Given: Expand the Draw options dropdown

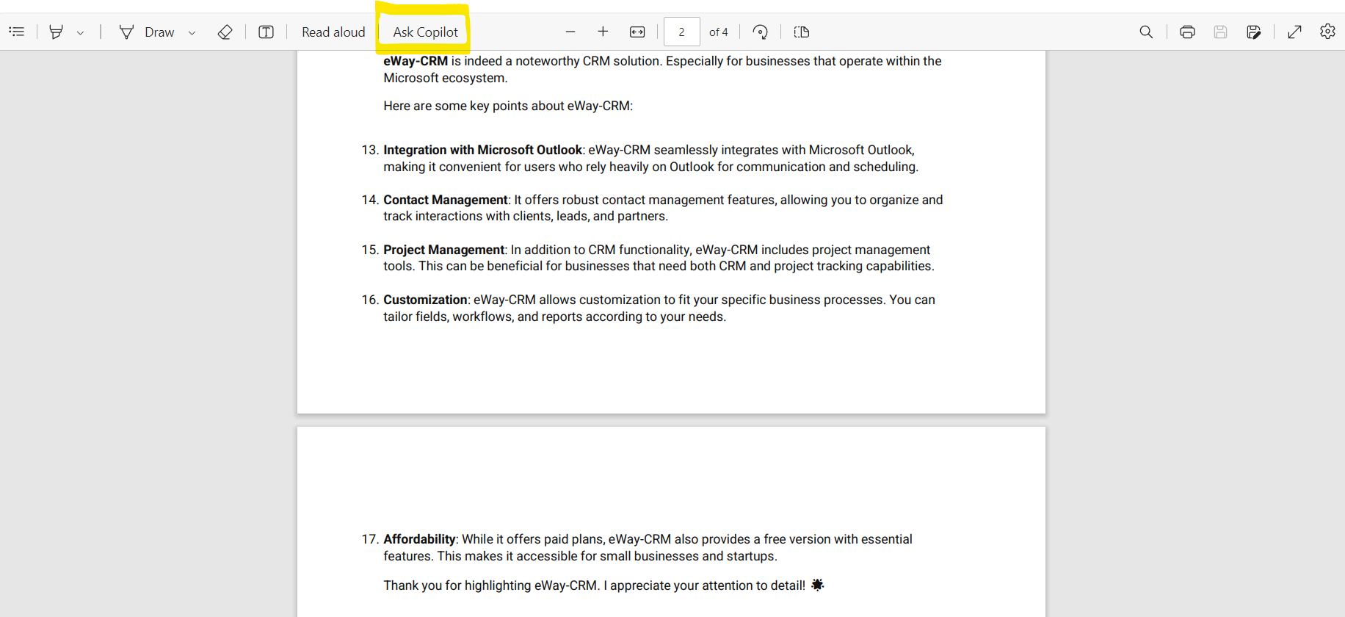Looking at the screenshot, I should tap(192, 32).
